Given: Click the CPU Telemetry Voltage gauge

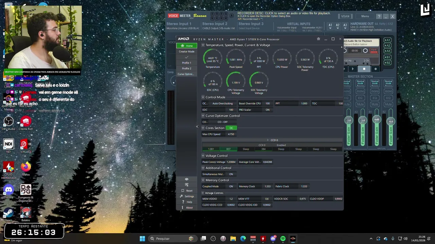Looking at the screenshot, I should [236, 83].
